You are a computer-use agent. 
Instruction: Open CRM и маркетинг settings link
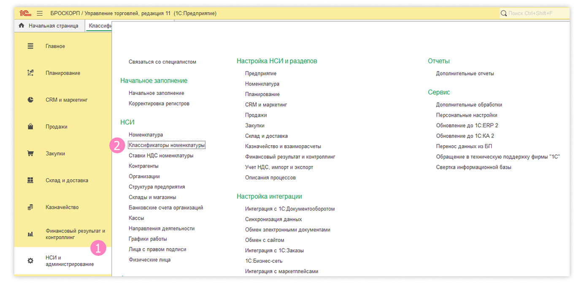click(266, 104)
